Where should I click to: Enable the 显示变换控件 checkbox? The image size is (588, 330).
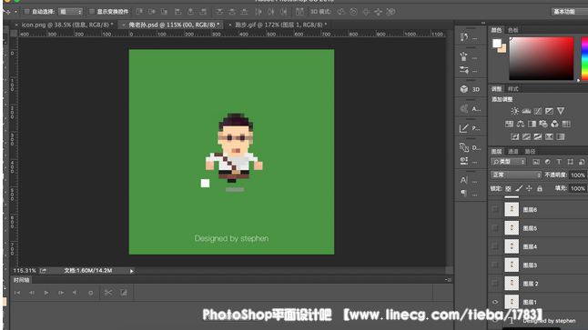(x=92, y=12)
